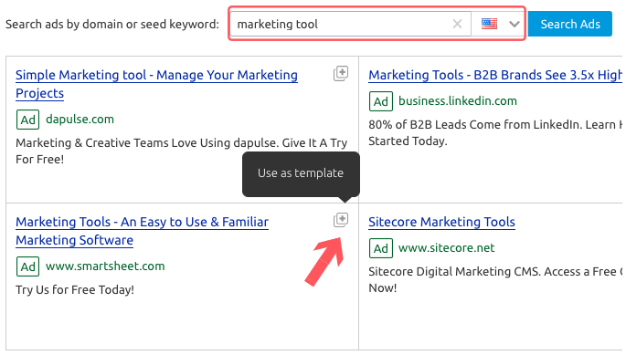
Task: Click the dapulse ad description text
Action: [182, 151]
